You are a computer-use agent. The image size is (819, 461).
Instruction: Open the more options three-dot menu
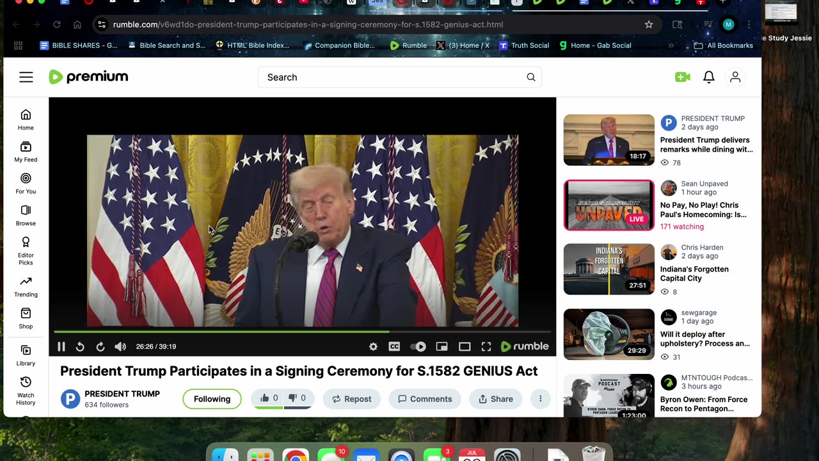click(x=540, y=399)
